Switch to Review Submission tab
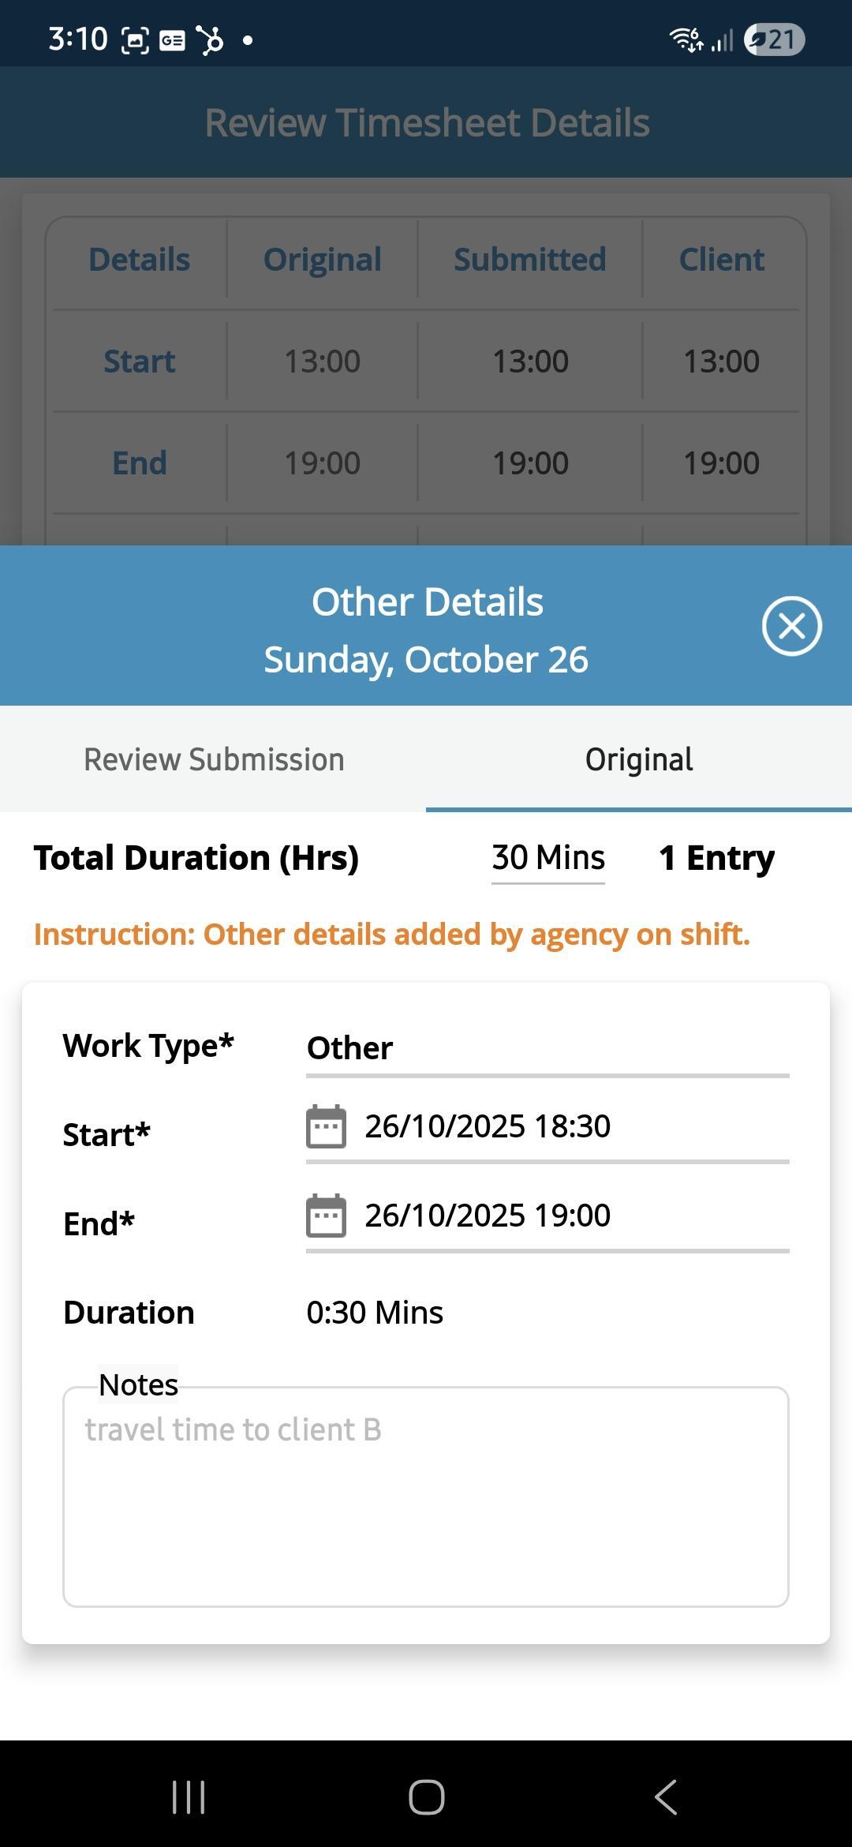This screenshot has width=852, height=1847. click(x=214, y=759)
